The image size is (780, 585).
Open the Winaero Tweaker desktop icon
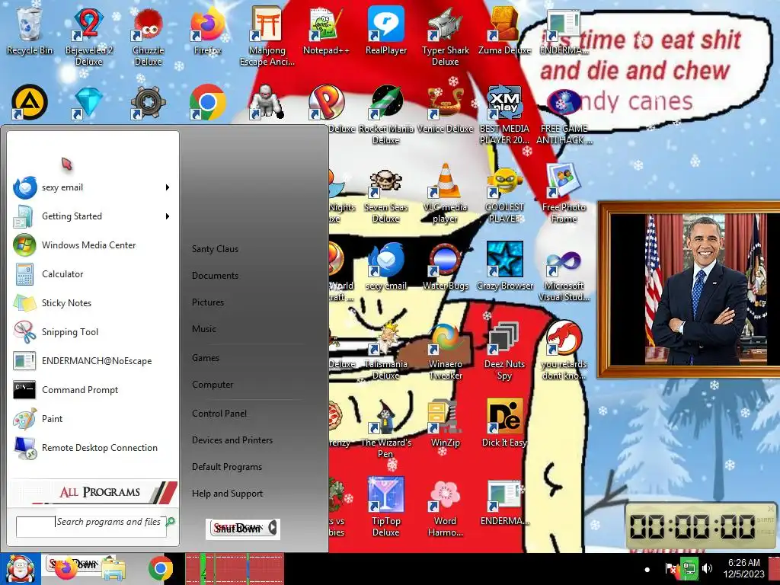pos(445,350)
